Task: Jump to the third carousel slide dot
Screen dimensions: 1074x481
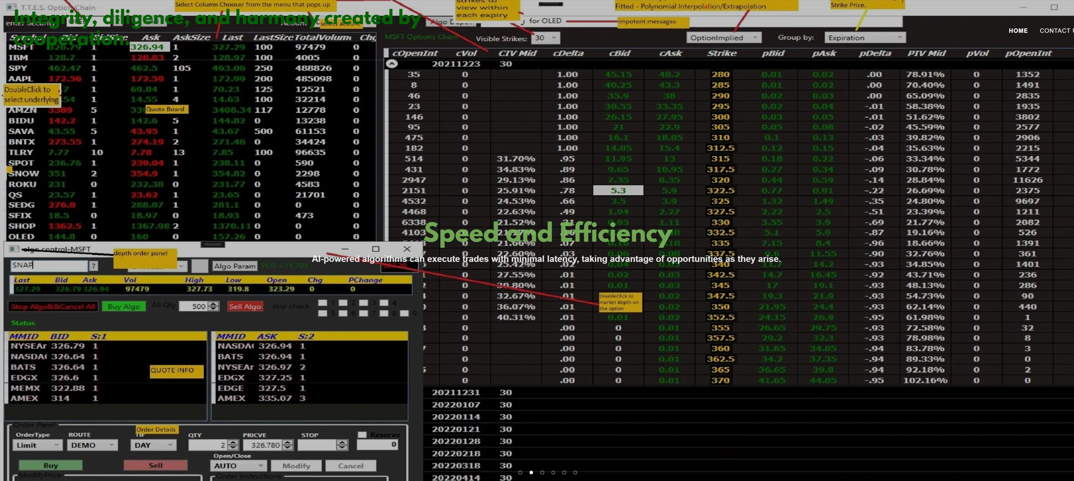Action: (x=542, y=472)
